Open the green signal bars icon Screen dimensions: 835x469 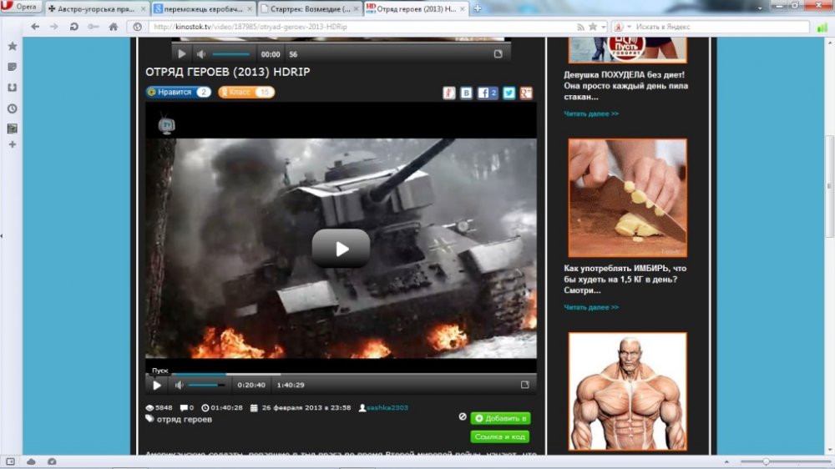click(x=822, y=28)
